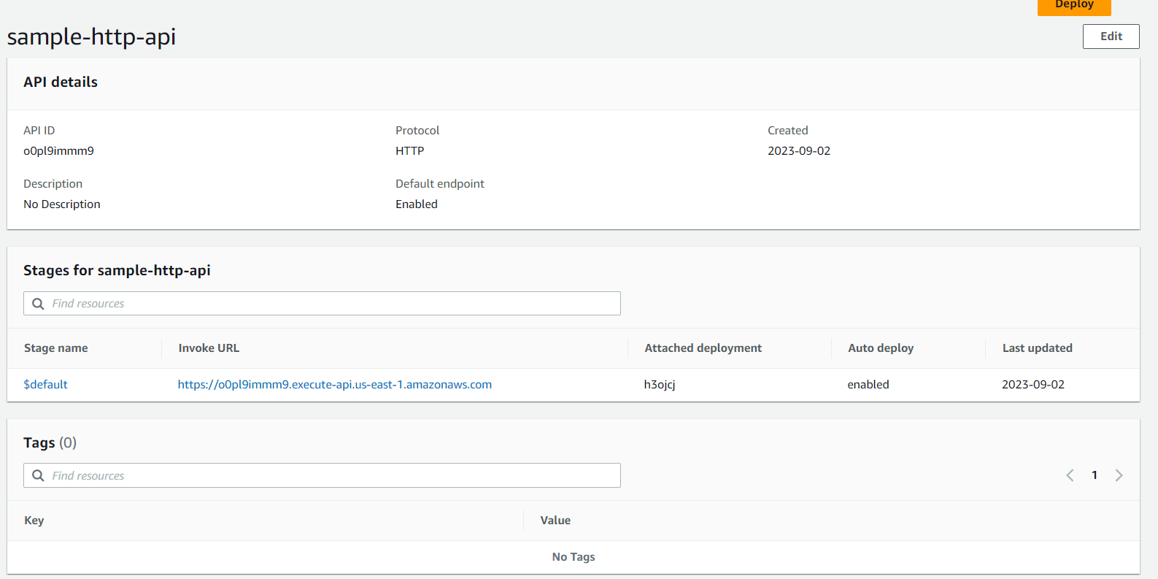Click the Auto deploy column header

(881, 348)
